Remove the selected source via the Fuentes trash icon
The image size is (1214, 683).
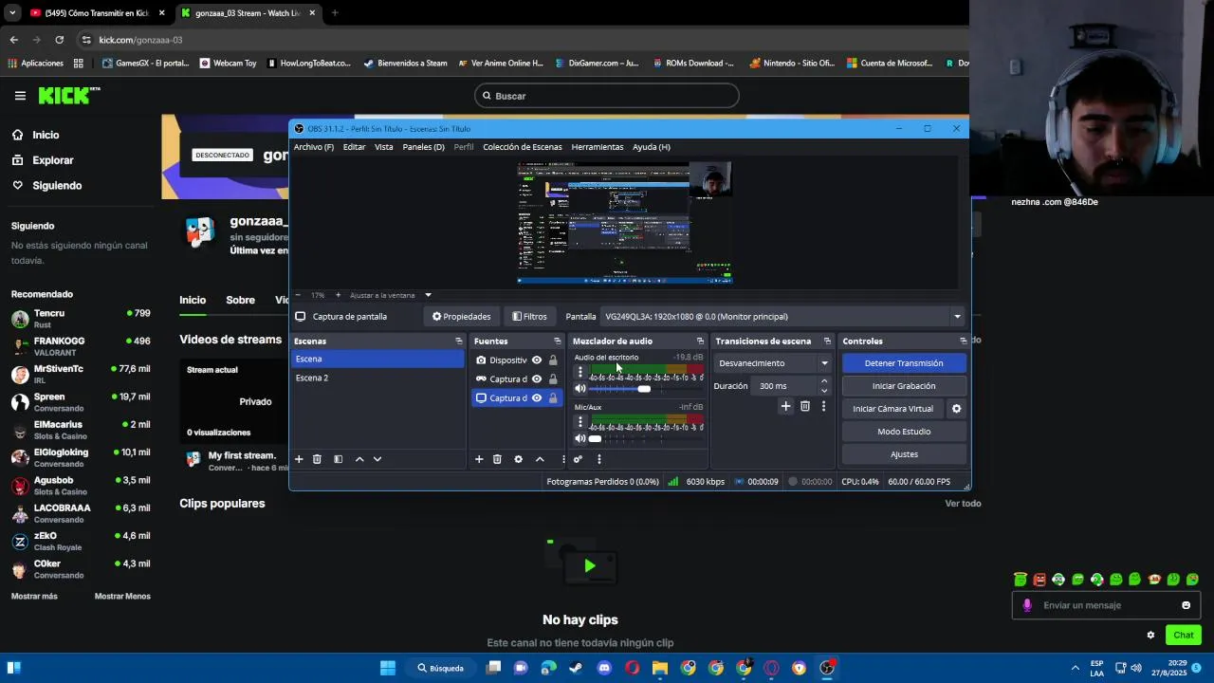pyautogui.click(x=497, y=459)
